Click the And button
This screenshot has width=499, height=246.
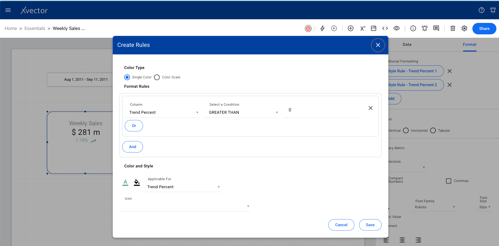click(133, 147)
